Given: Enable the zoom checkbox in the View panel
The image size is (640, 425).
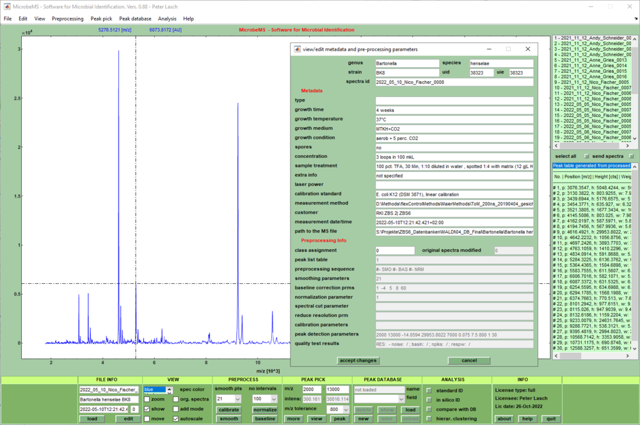Looking at the screenshot, I should 147,398.
